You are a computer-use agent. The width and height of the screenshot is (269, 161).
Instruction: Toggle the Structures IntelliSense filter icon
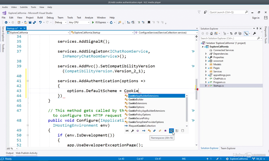coord(154,131)
